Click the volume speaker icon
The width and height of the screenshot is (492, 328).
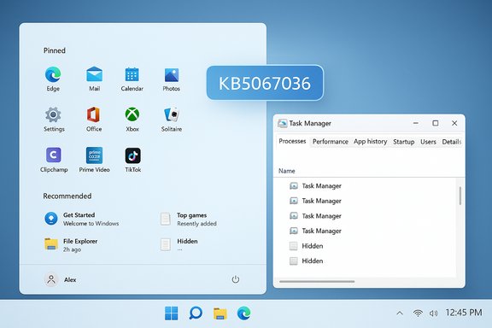[433, 313]
